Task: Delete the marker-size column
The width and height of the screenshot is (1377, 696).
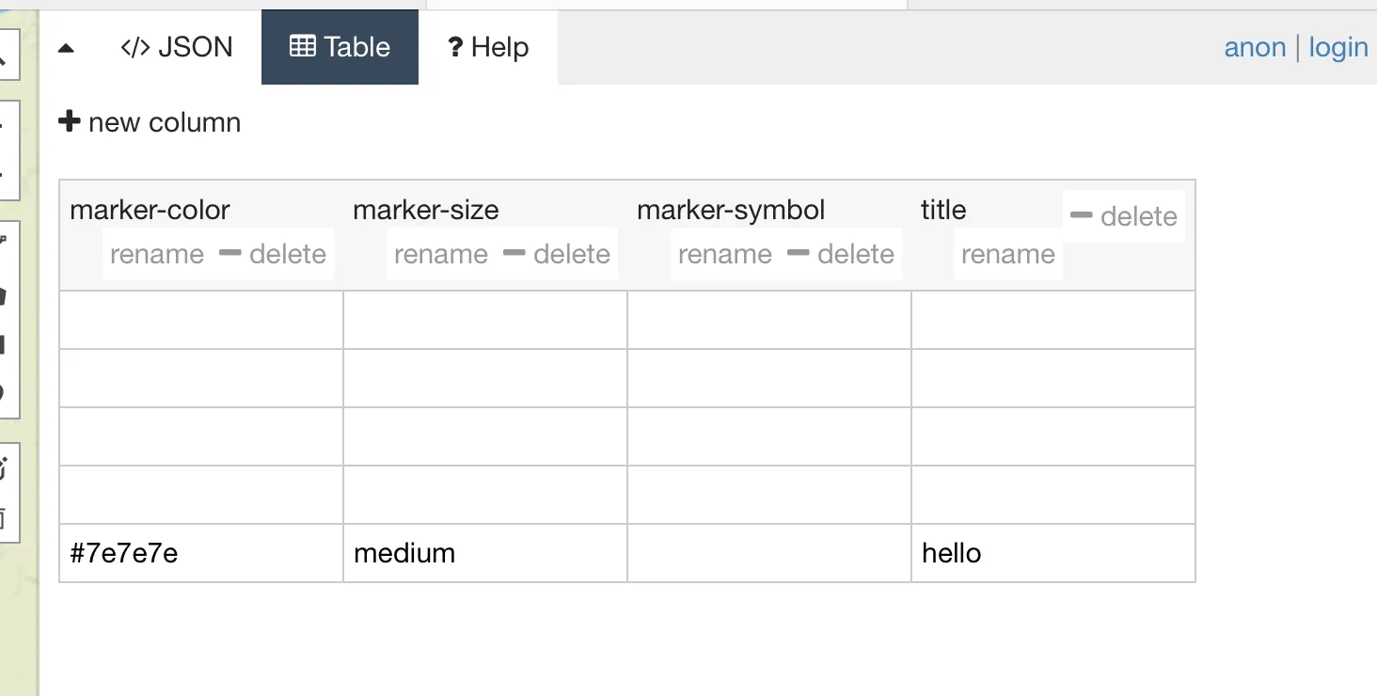Action: coord(557,254)
